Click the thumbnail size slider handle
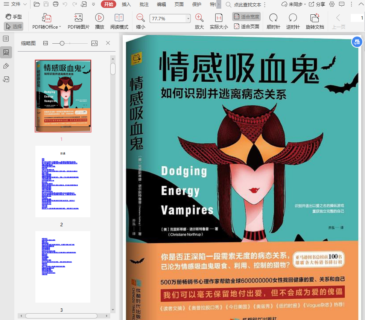This screenshot has width=365, height=320. tap(62, 43)
